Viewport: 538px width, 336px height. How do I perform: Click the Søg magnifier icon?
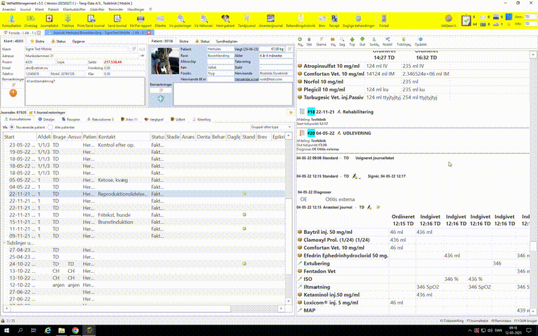tap(342, 42)
